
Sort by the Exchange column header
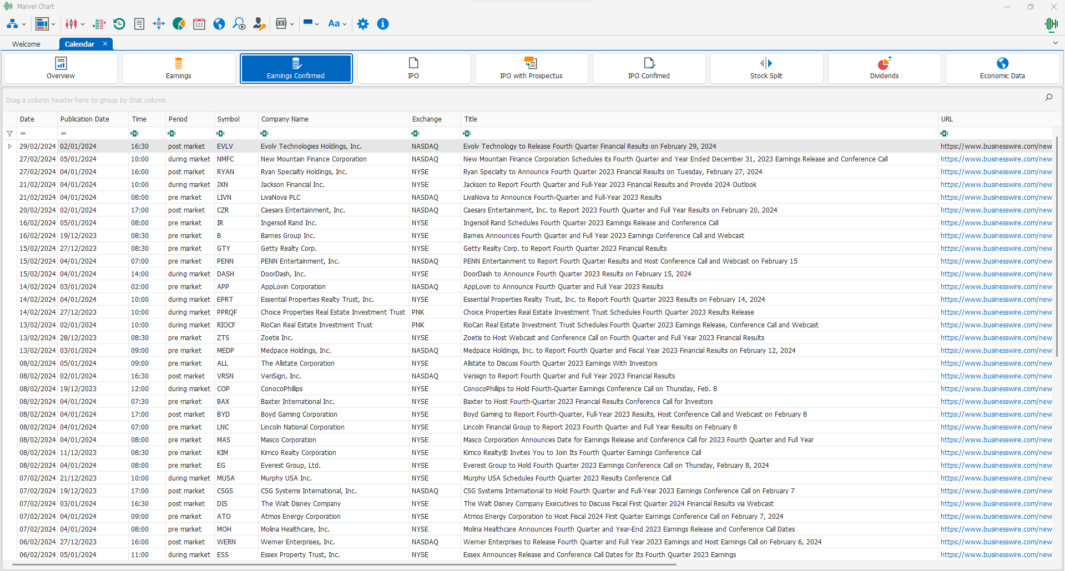click(x=435, y=119)
